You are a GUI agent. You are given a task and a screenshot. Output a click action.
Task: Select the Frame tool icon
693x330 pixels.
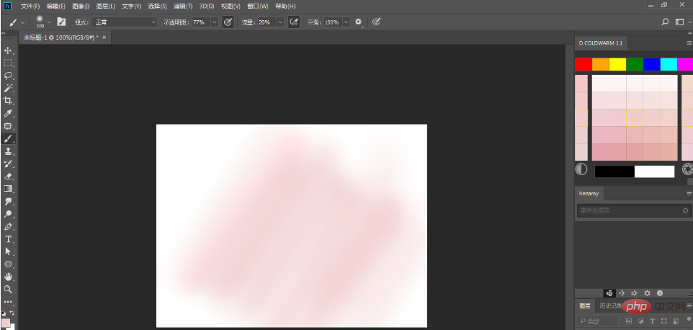click(x=8, y=126)
